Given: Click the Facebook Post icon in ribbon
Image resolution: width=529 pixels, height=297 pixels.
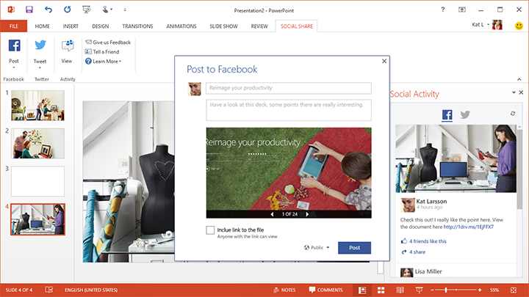Looking at the screenshot, I should pyautogui.click(x=14, y=47).
